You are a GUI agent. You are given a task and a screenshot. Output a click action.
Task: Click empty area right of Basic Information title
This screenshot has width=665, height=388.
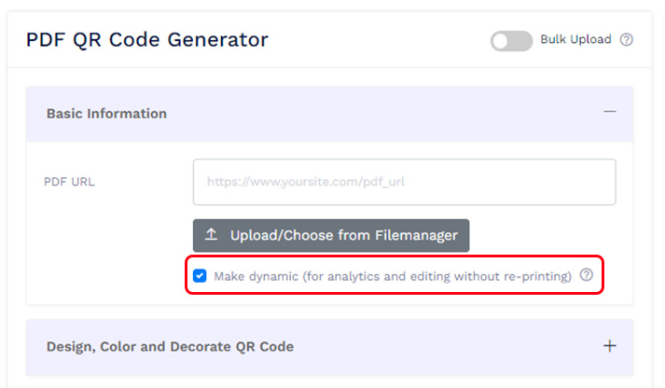[x=373, y=113]
